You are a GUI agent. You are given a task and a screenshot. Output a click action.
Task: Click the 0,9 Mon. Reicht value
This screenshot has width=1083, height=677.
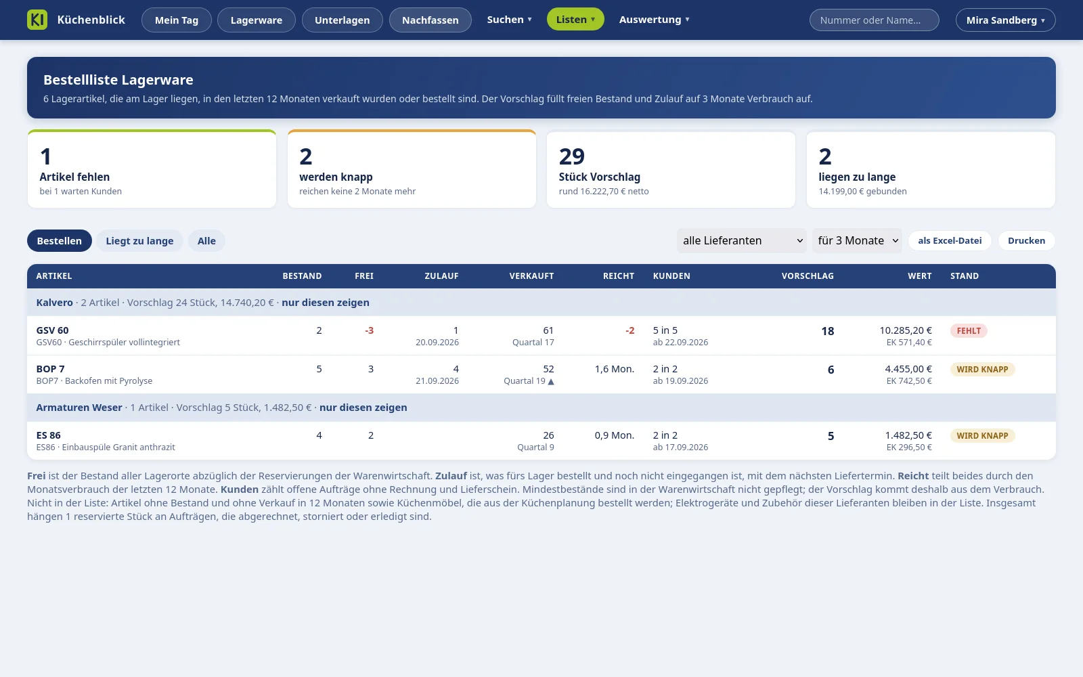pyautogui.click(x=615, y=435)
